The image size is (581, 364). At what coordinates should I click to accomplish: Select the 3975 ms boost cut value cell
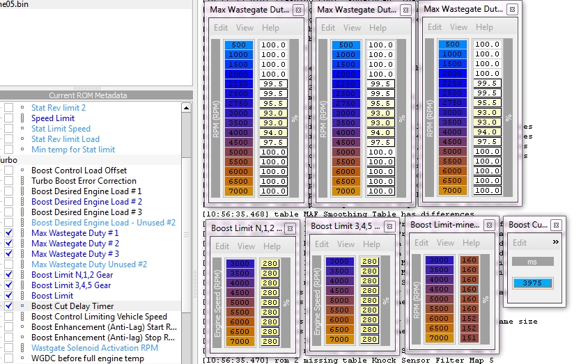532,283
